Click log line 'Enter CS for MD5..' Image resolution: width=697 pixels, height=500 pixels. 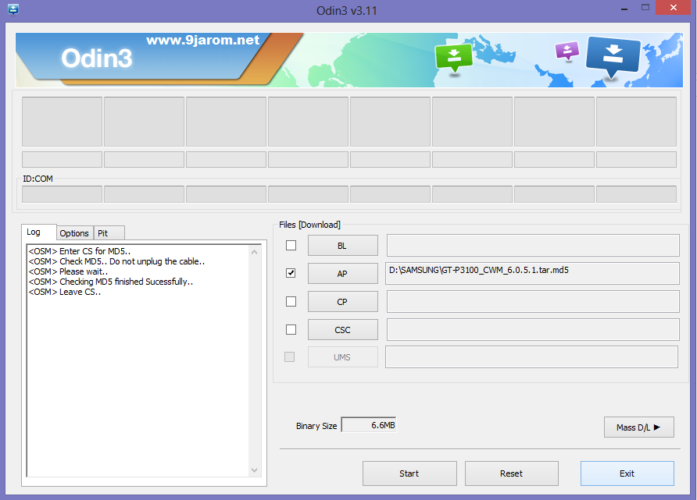point(79,251)
